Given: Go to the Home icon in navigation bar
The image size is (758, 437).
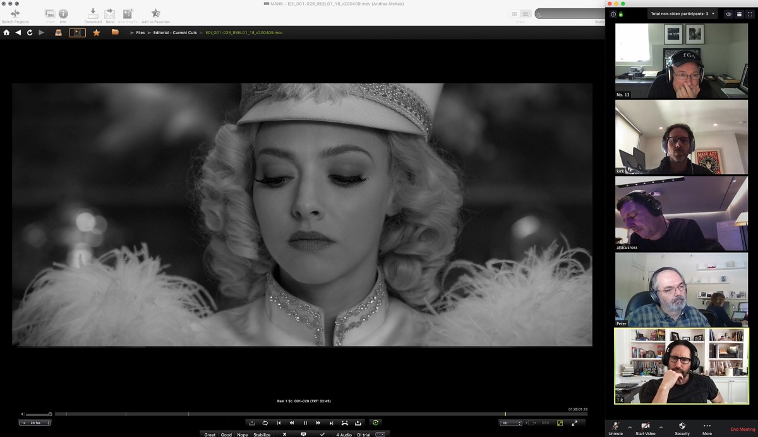Looking at the screenshot, I should [x=6, y=32].
